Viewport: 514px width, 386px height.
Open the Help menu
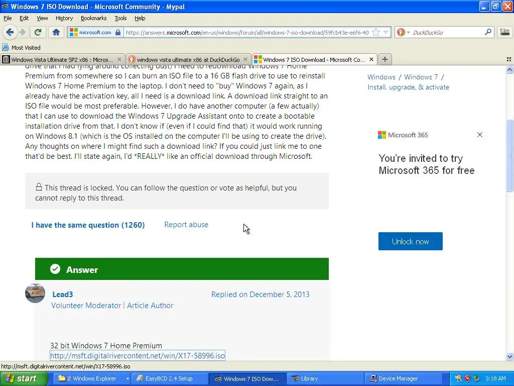140,18
